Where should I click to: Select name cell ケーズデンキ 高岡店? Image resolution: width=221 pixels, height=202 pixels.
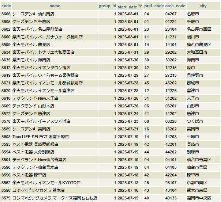pyautogui.click(x=55, y=129)
